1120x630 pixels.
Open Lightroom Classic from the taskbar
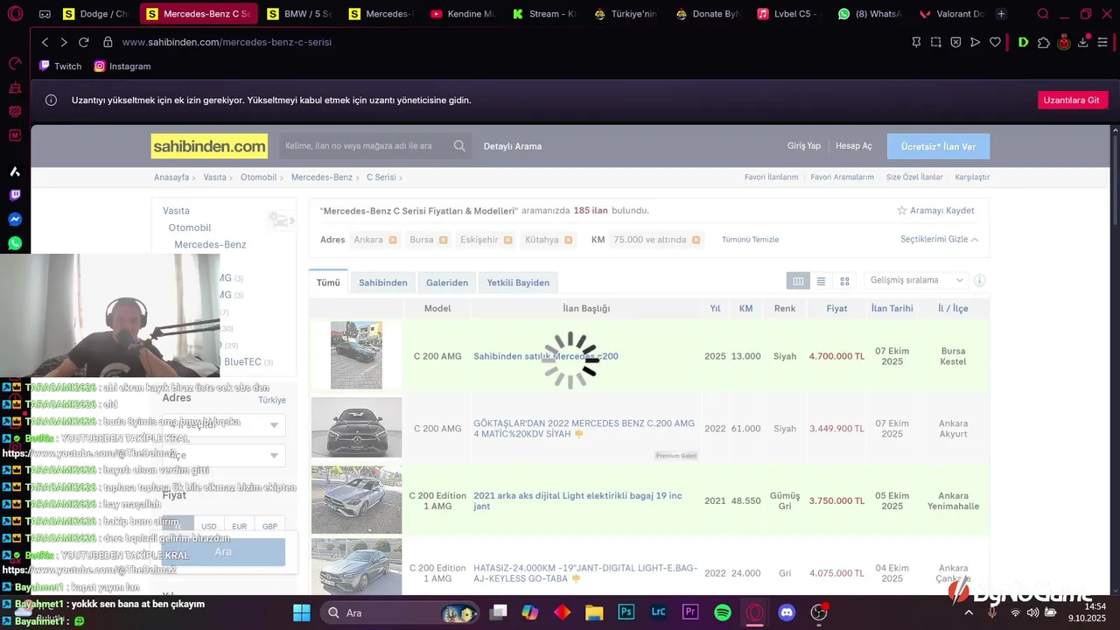coord(658,612)
